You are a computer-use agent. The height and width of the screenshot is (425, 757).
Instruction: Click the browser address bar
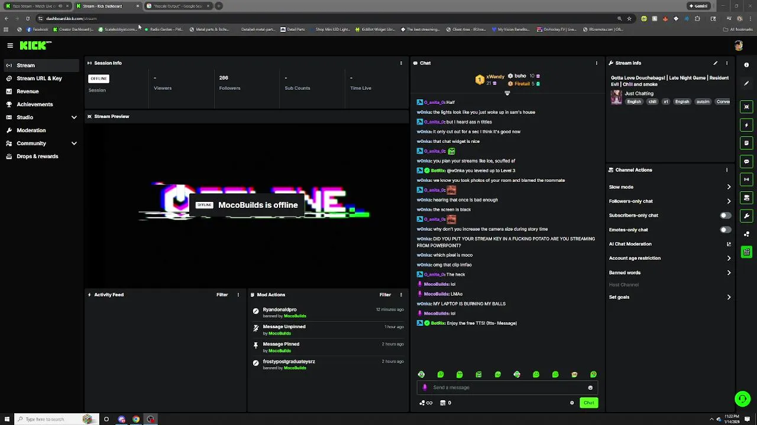click(x=325, y=18)
